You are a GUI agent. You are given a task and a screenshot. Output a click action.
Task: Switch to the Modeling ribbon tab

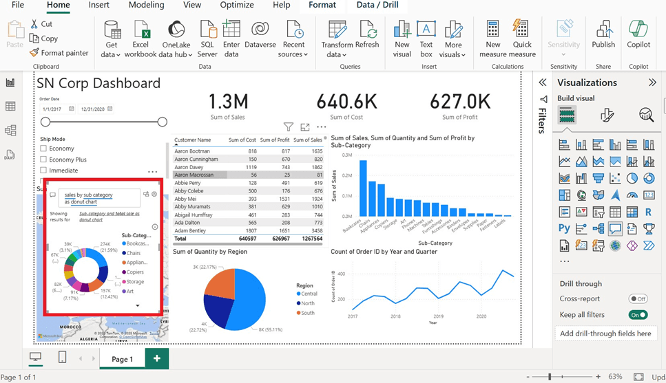coord(146,6)
